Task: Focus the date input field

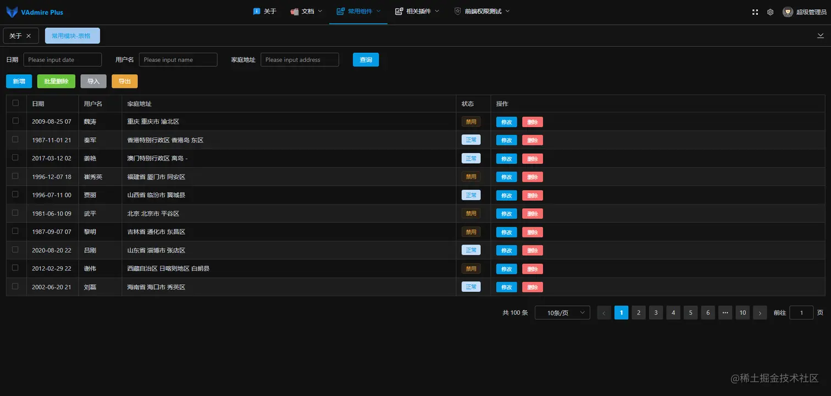Action: [x=63, y=60]
